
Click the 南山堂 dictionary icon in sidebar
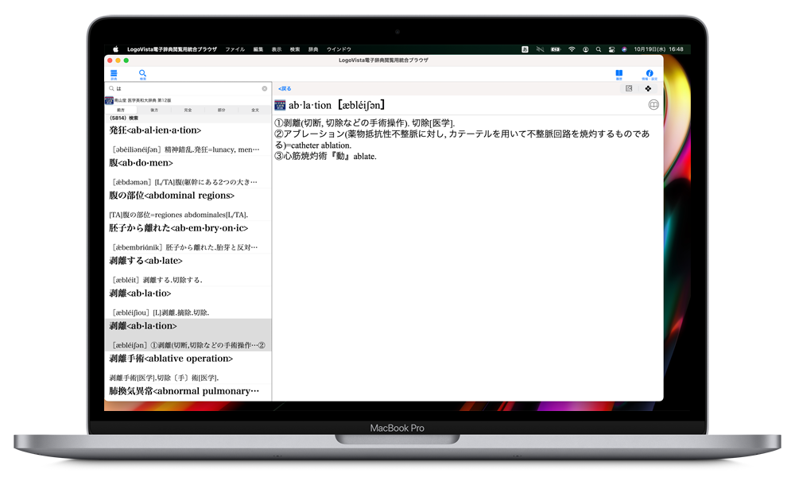click(x=109, y=100)
